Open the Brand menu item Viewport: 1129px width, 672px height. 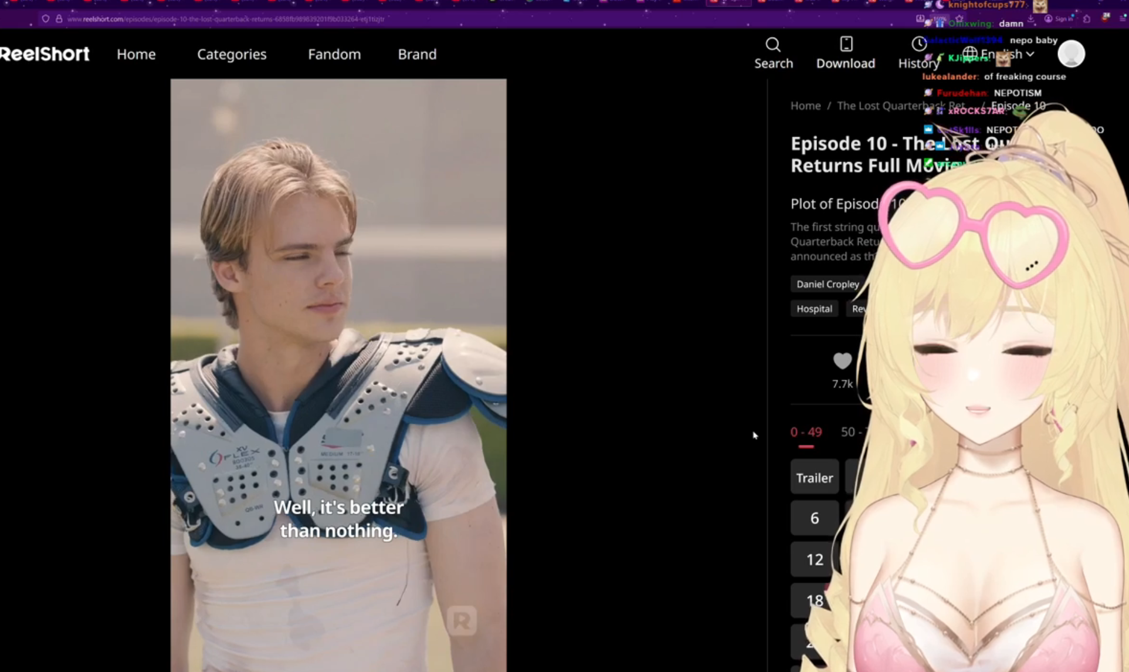417,54
